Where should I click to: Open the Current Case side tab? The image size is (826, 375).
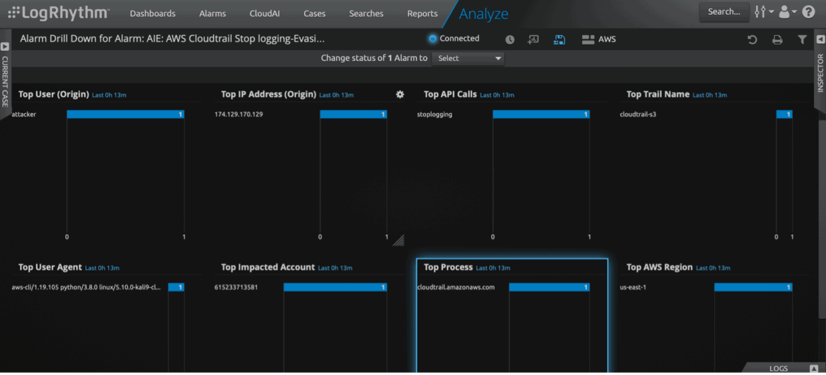(5, 81)
